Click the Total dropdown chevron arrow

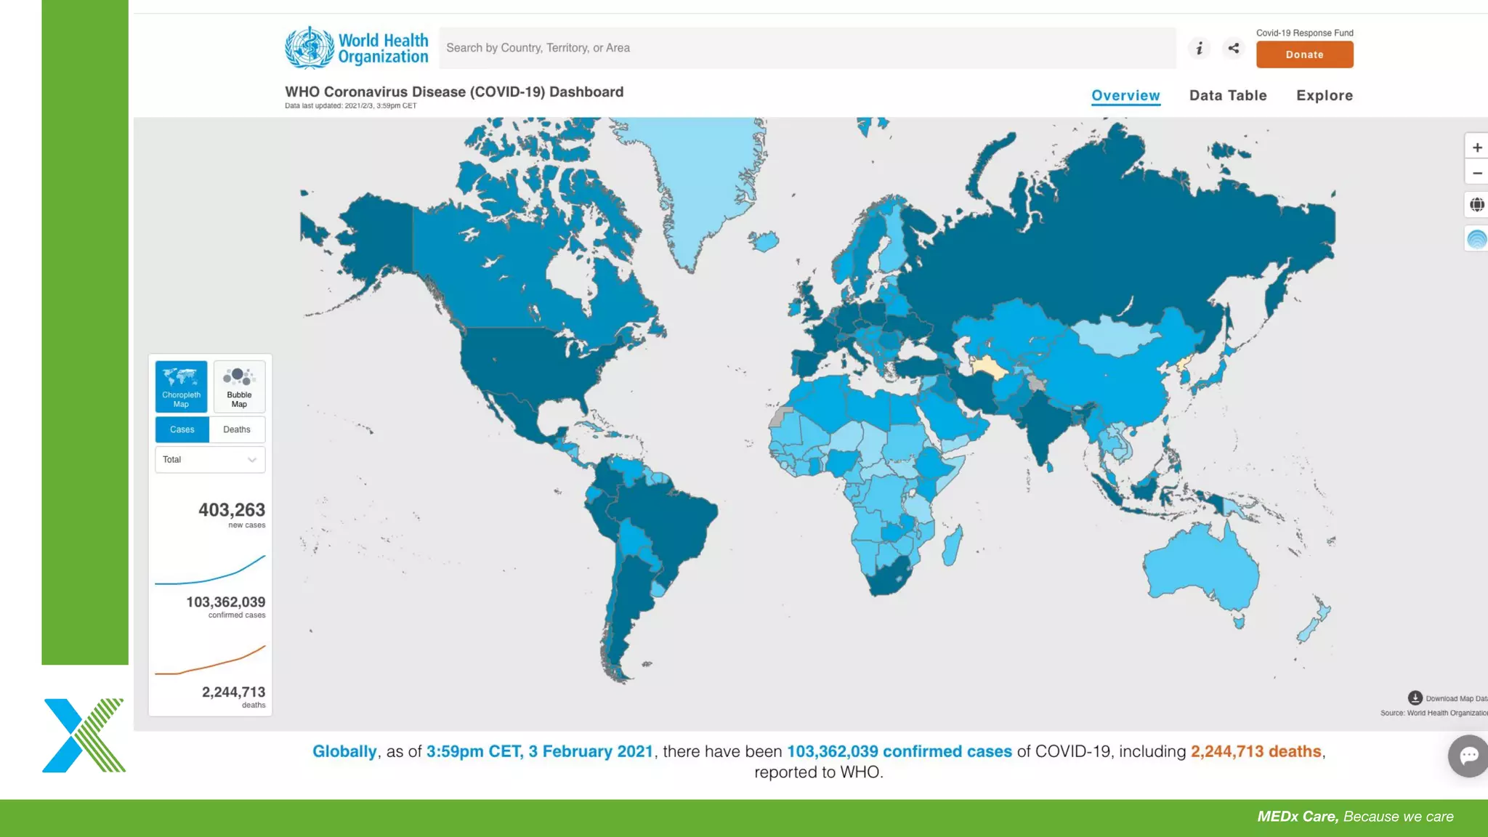pyautogui.click(x=252, y=460)
